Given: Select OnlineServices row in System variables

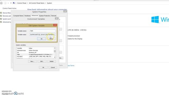Looking at the screenshot, I should (35, 50).
